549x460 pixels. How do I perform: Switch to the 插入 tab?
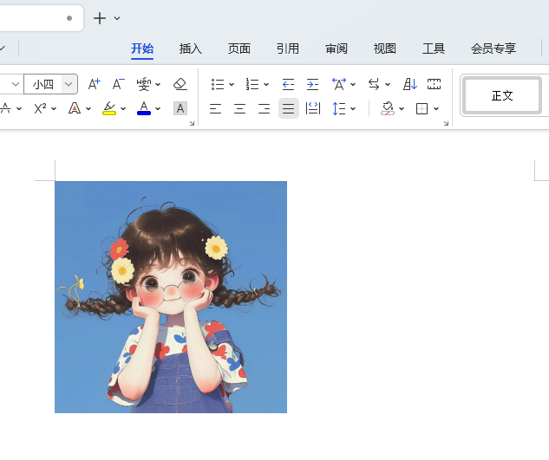coord(191,49)
